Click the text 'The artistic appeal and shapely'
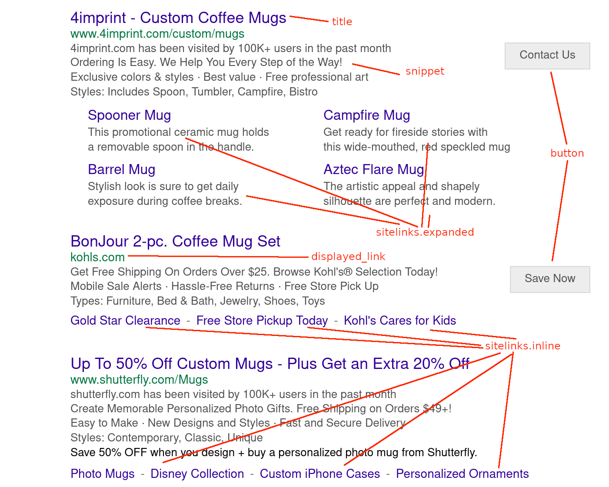Image resolution: width=609 pixels, height=487 pixels. coord(401,187)
